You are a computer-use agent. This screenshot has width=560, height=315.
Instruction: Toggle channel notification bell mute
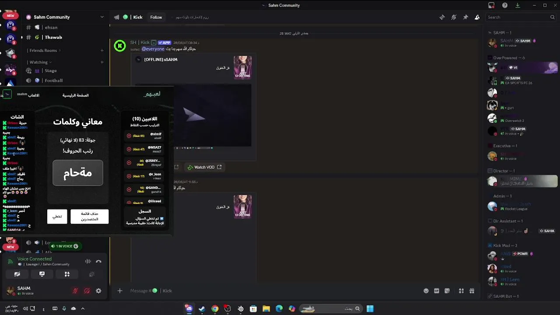(x=454, y=17)
